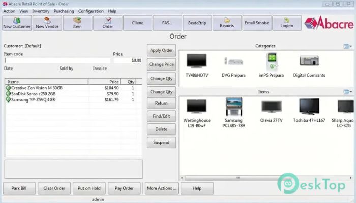Open the Action menu
This screenshot has height=203, width=356.
9,11
